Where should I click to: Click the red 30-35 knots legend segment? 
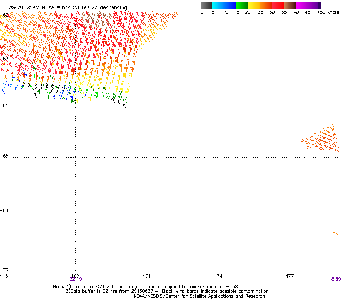pos(278,6)
